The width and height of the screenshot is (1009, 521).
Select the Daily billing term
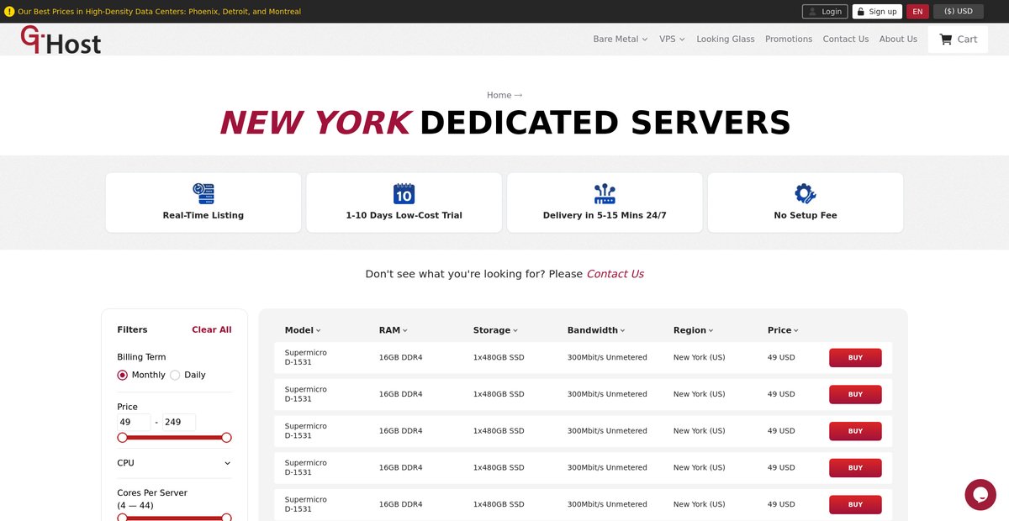point(175,375)
